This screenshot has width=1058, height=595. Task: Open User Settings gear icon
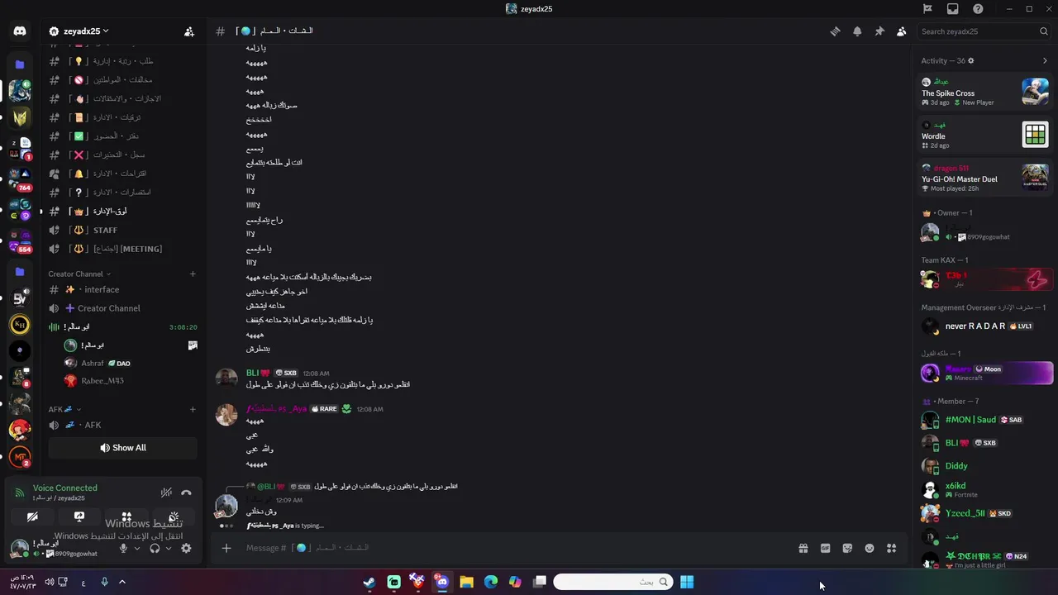point(186,548)
